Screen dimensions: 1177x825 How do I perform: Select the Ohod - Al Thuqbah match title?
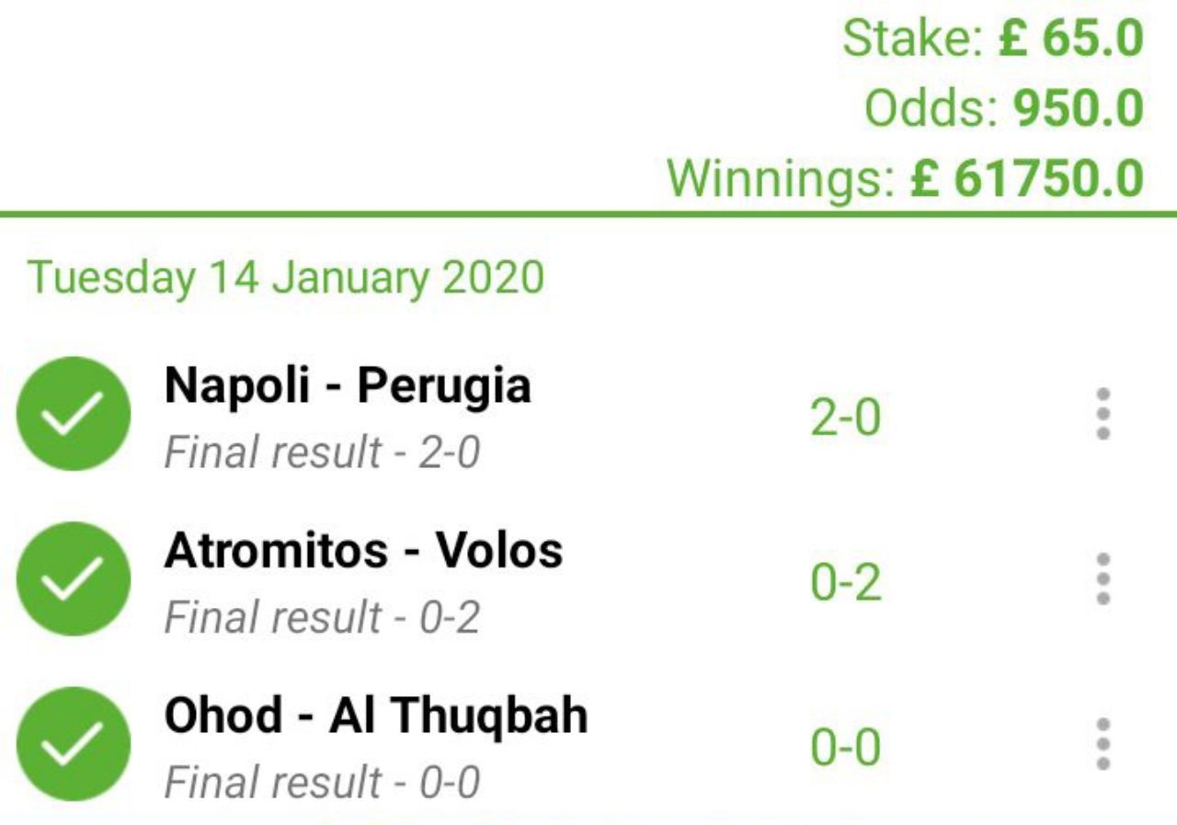pos(375,715)
